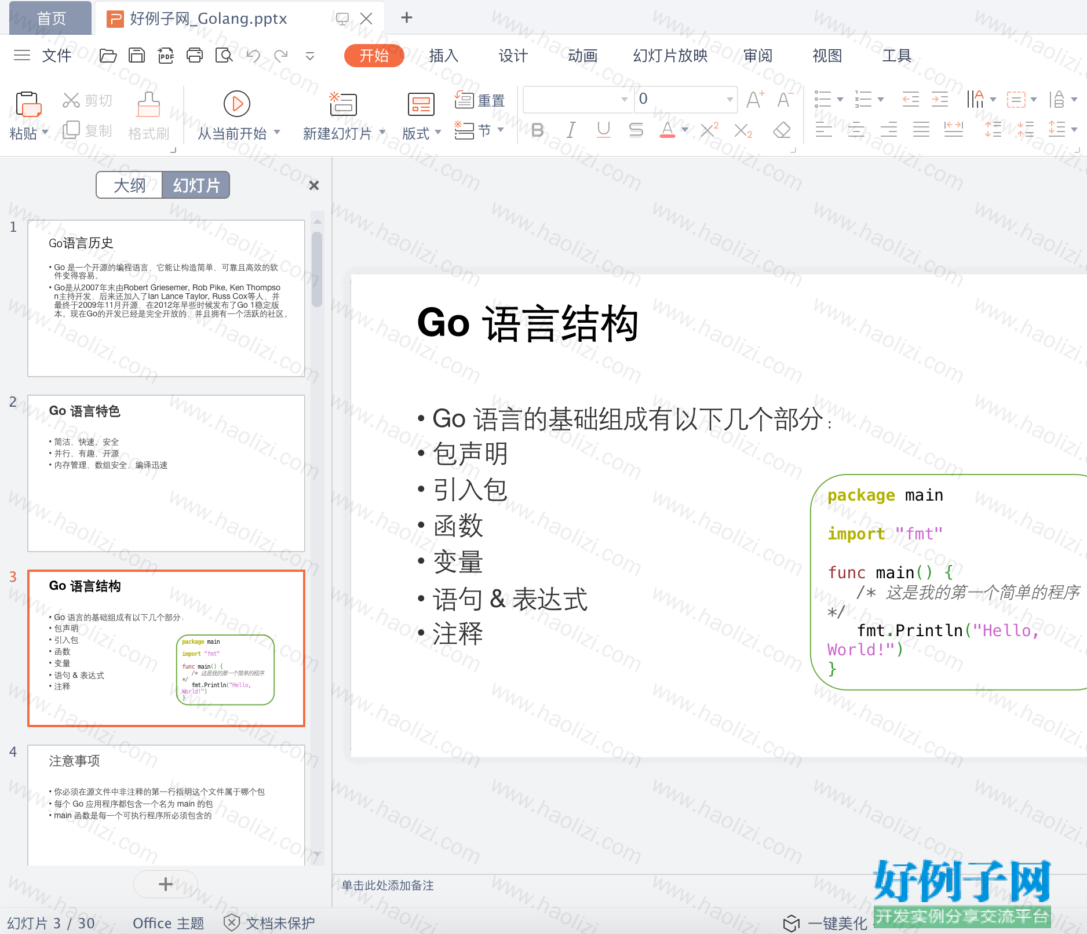Apply superscript formatting
Viewport: 1087px width, 934px height.
(709, 130)
